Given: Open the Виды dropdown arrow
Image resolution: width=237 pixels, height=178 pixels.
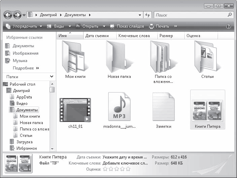Looking at the screenshot, I should click(x=70, y=26).
